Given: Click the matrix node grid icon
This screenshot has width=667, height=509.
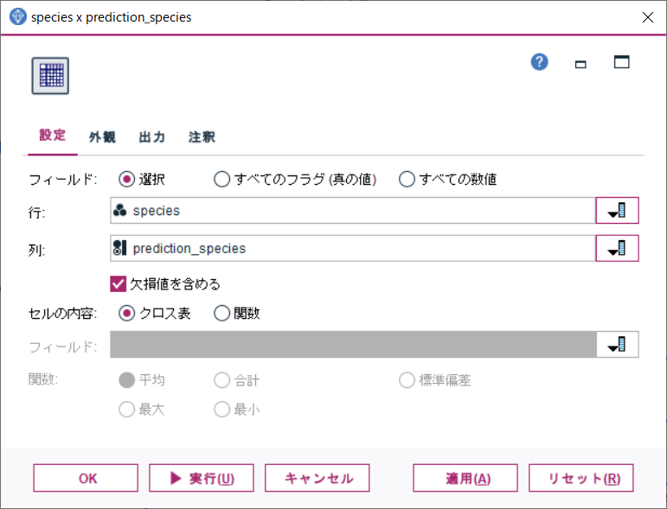Looking at the screenshot, I should point(50,76).
